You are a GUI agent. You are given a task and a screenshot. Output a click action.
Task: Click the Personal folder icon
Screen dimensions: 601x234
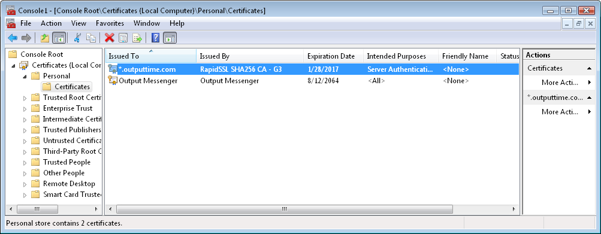pos(35,76)
